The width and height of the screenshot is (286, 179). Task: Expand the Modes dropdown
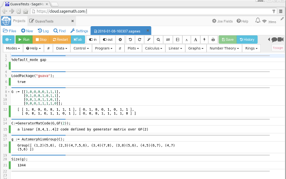coord(13,49)
